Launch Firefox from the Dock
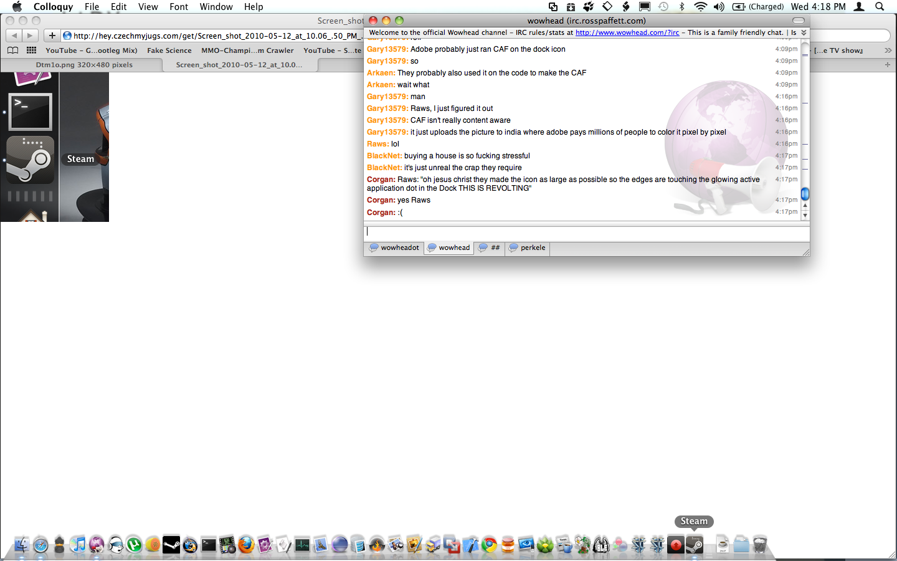This screenshot has width=897, height=561. (246, 545)
